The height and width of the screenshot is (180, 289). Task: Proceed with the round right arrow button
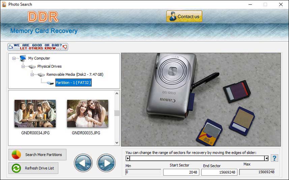[106, 163]
